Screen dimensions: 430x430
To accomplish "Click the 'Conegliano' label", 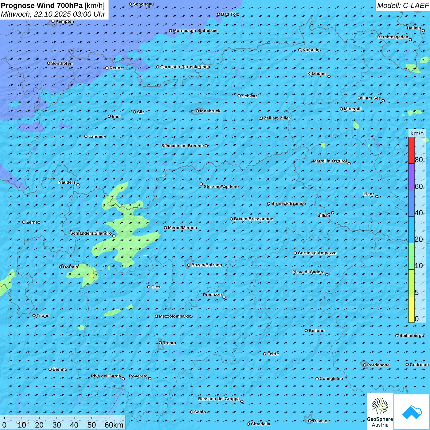I will click(x=331, y=378).
